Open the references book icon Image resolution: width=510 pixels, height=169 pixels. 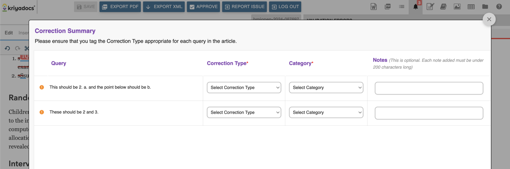(x=443, y=7)
